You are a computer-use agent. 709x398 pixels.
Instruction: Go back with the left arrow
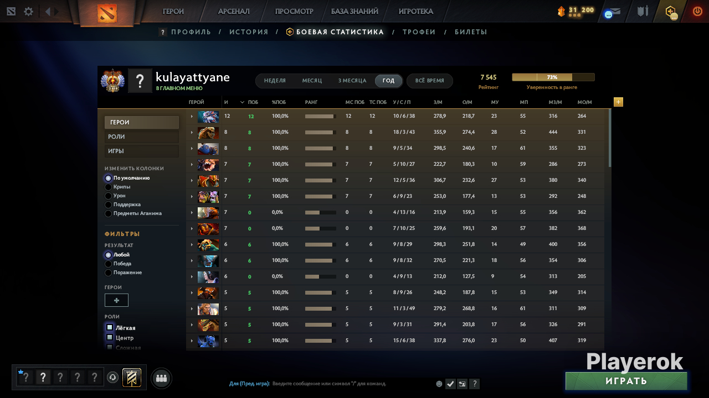coord(48,11)
